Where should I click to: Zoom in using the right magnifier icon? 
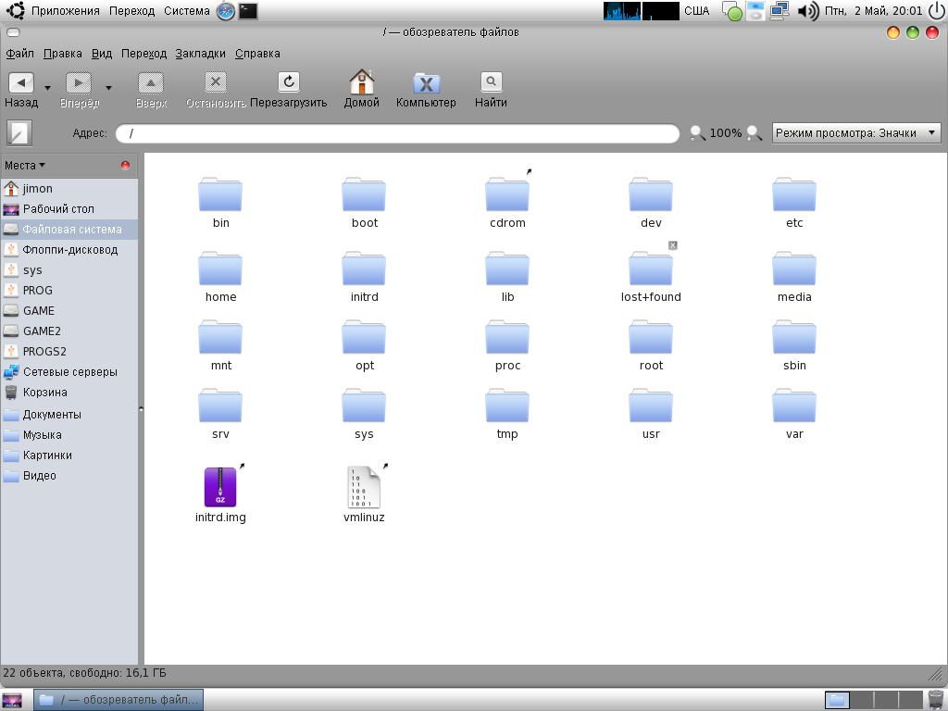(x=755, y=133)
